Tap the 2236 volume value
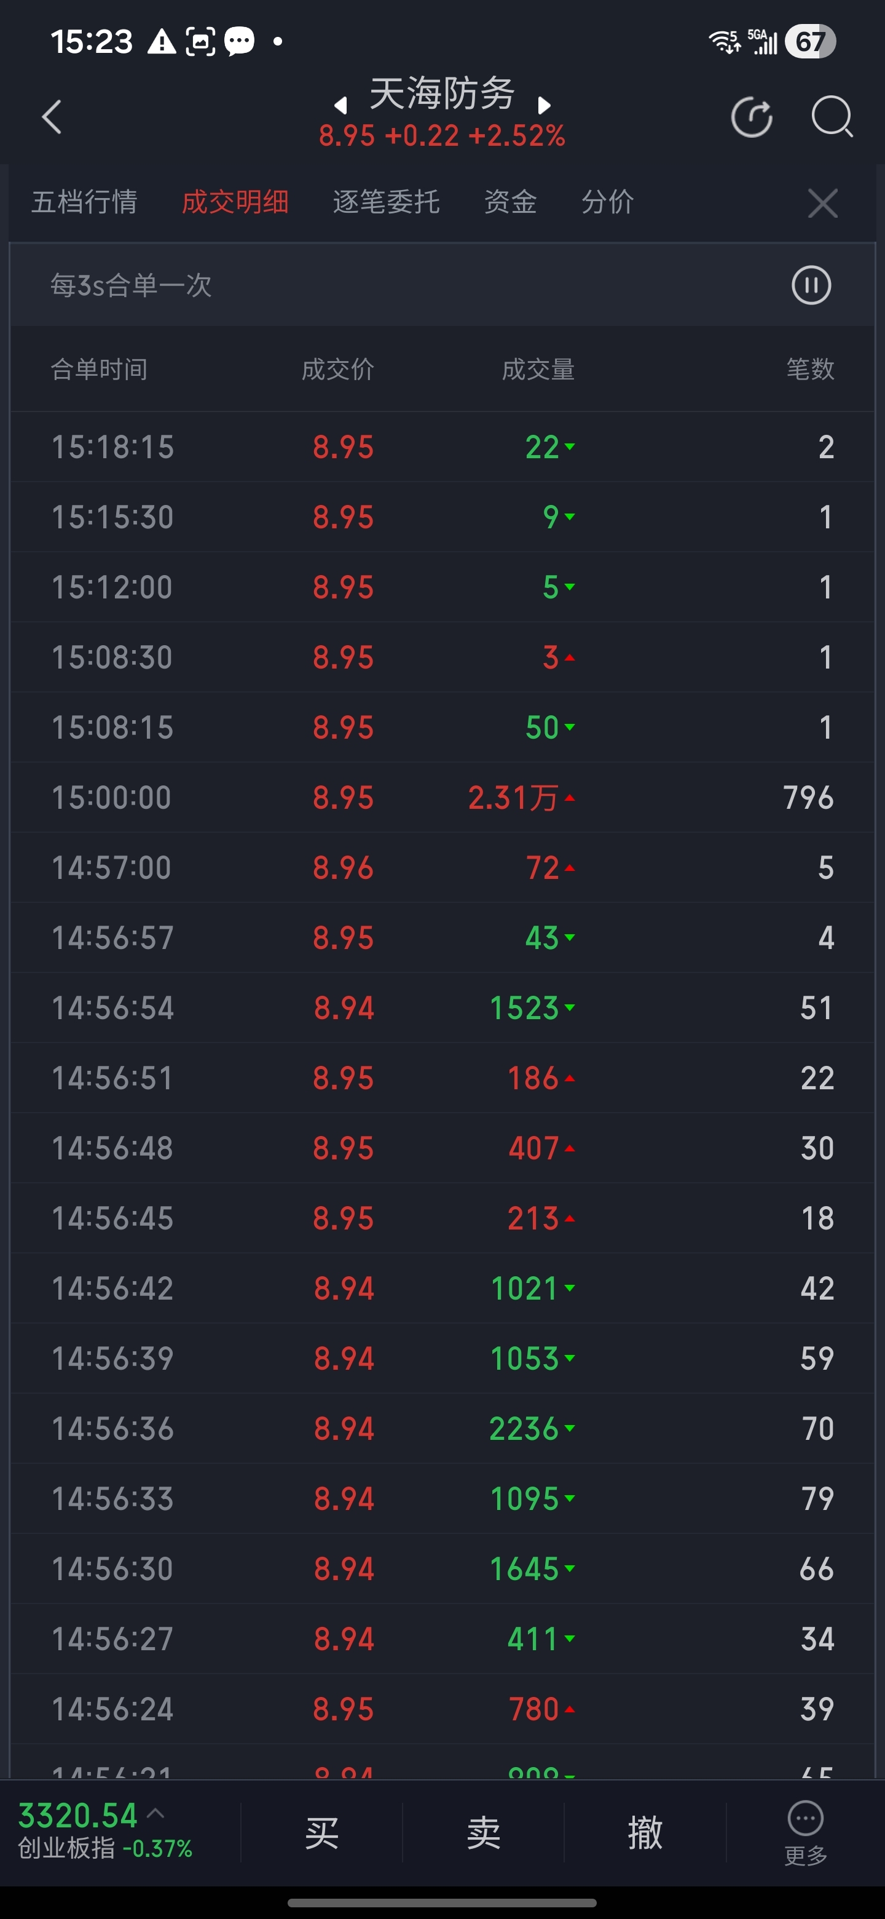Screen dimensions: 885x1919 point(524,1429)
